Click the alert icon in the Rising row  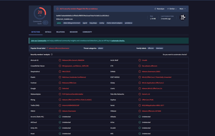[60, 100]
